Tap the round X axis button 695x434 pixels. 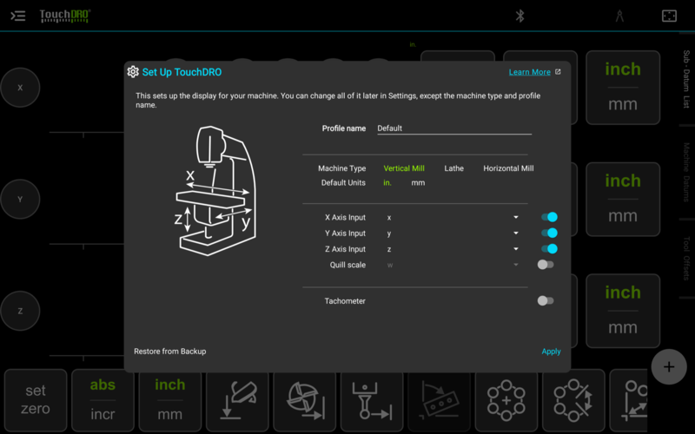tap(20, 88)
